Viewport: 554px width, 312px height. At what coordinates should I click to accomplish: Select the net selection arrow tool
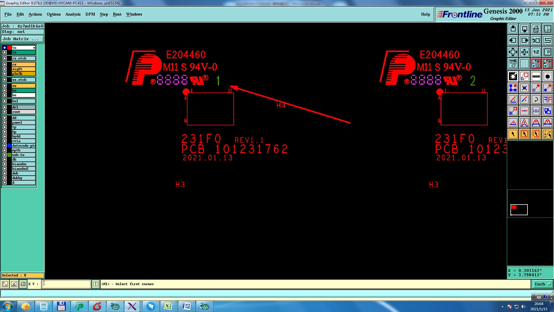pos(547,134)
